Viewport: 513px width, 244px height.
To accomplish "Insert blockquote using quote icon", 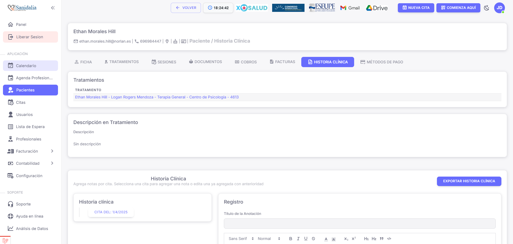I will pyautogui.click(x=381, y=239).
